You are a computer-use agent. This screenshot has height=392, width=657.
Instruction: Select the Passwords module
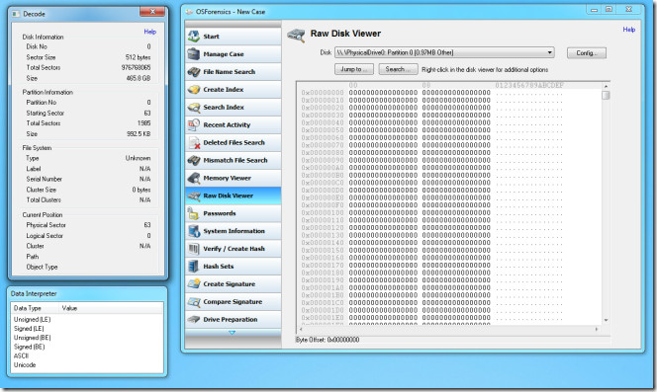coord(233,213)
